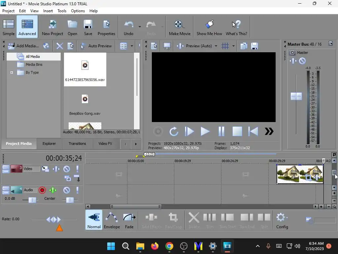Screen dimensions: 338x254
Task: Open the Config gear dropdown
Action: pos(282,220)
